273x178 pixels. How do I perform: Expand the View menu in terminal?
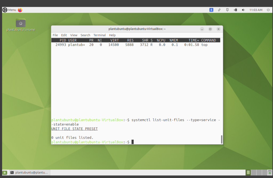74,35
